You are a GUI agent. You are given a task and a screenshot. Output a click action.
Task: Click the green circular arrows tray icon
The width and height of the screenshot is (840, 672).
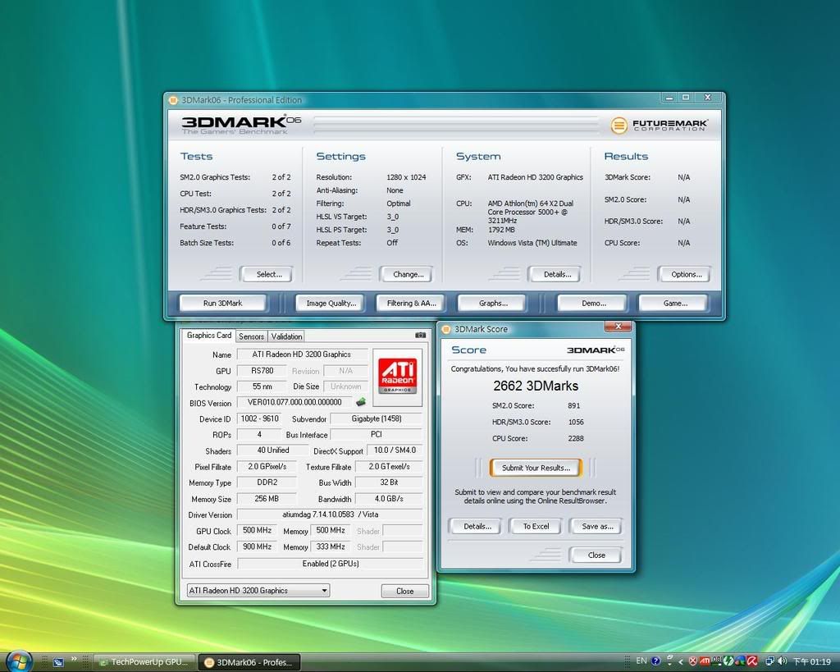728,661
